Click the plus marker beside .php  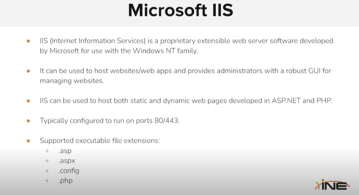tap(47, 181)
